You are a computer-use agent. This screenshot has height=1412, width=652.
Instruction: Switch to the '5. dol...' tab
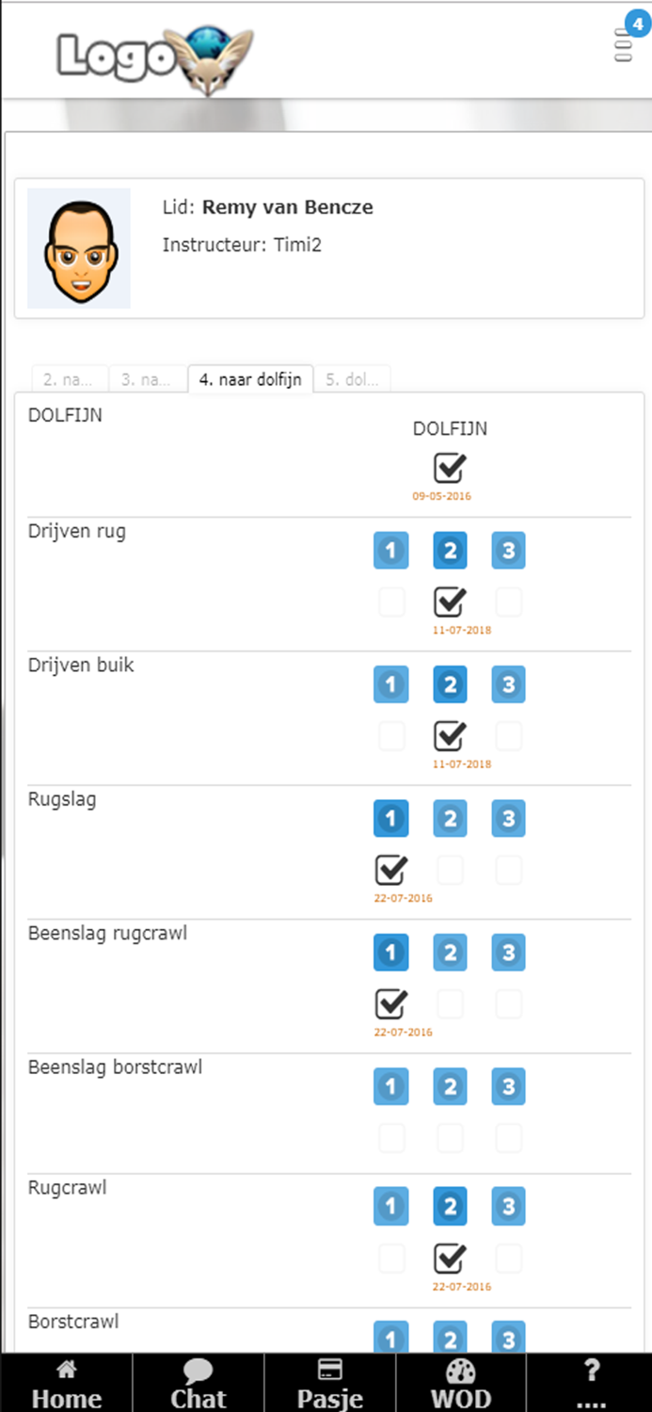pos(353,378)
